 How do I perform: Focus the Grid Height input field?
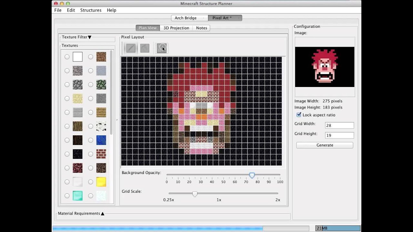pyautogui.click(x=339, y=135)
